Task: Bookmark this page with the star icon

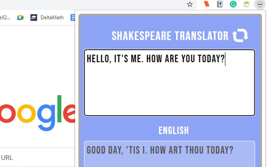Action: click(x=190, y=4)
